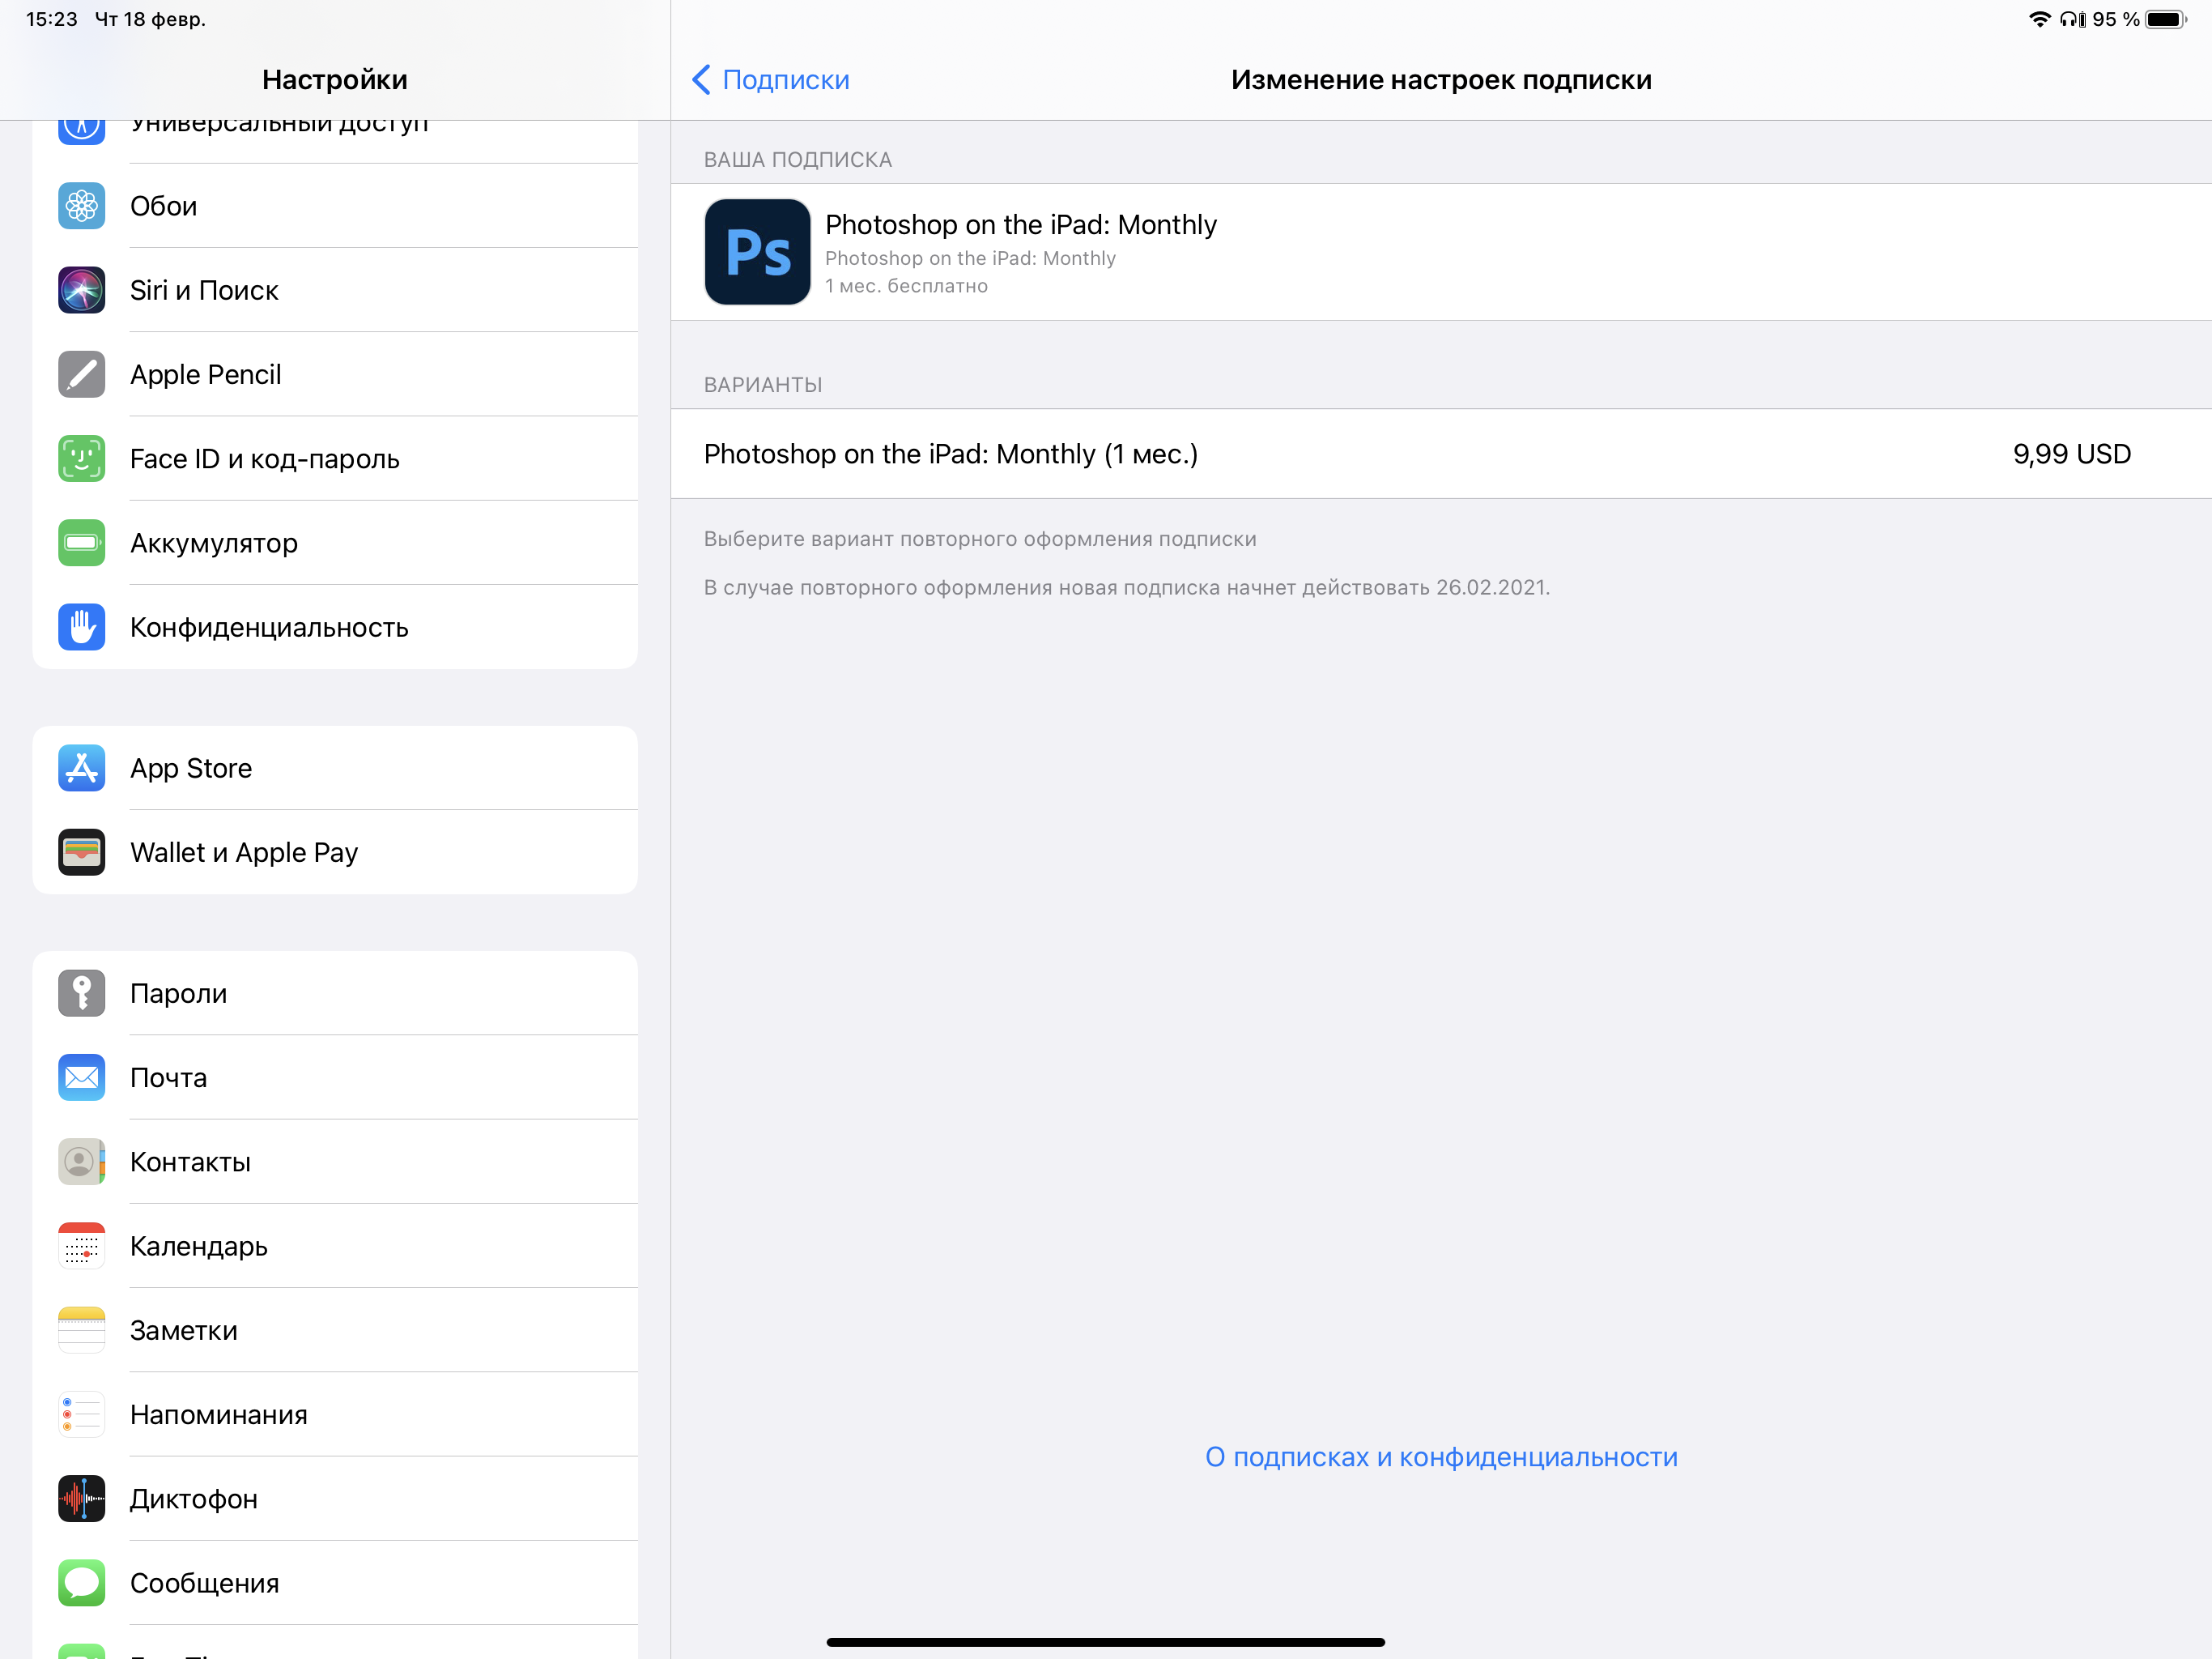Tap the 9,99 USD price
2212x1659 pixels.
[2071, 454]
